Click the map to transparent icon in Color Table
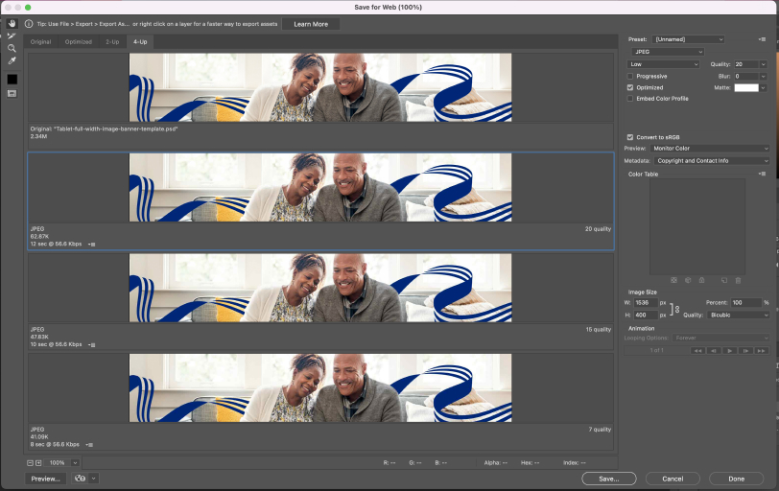 673,280
